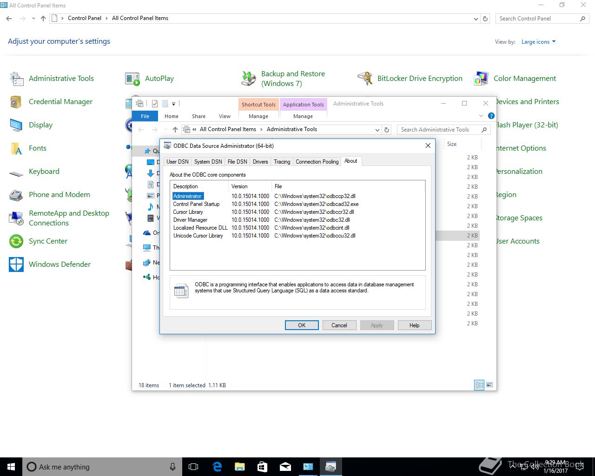595x476 pixels.
Task: Click All Control Panel Items in Administrative Tools breadcrumb
Action: coord(228,129)
